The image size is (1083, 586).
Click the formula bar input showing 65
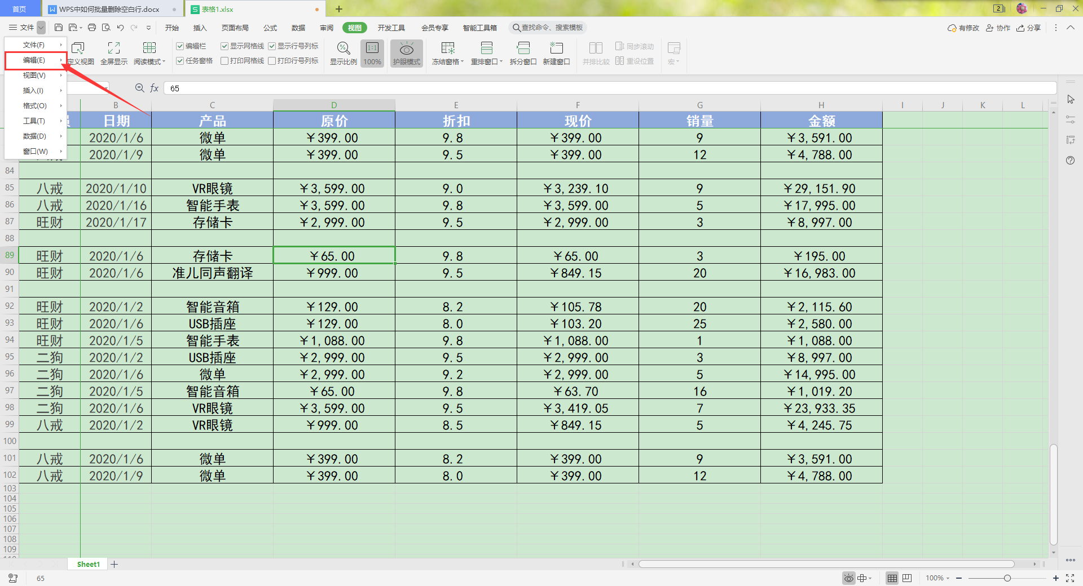(x=610, y=88)
